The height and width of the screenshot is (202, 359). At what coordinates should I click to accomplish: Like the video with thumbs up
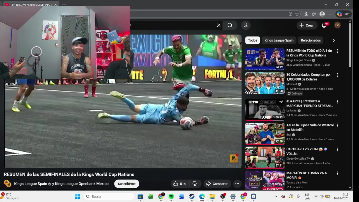click(x=179, y=184)
